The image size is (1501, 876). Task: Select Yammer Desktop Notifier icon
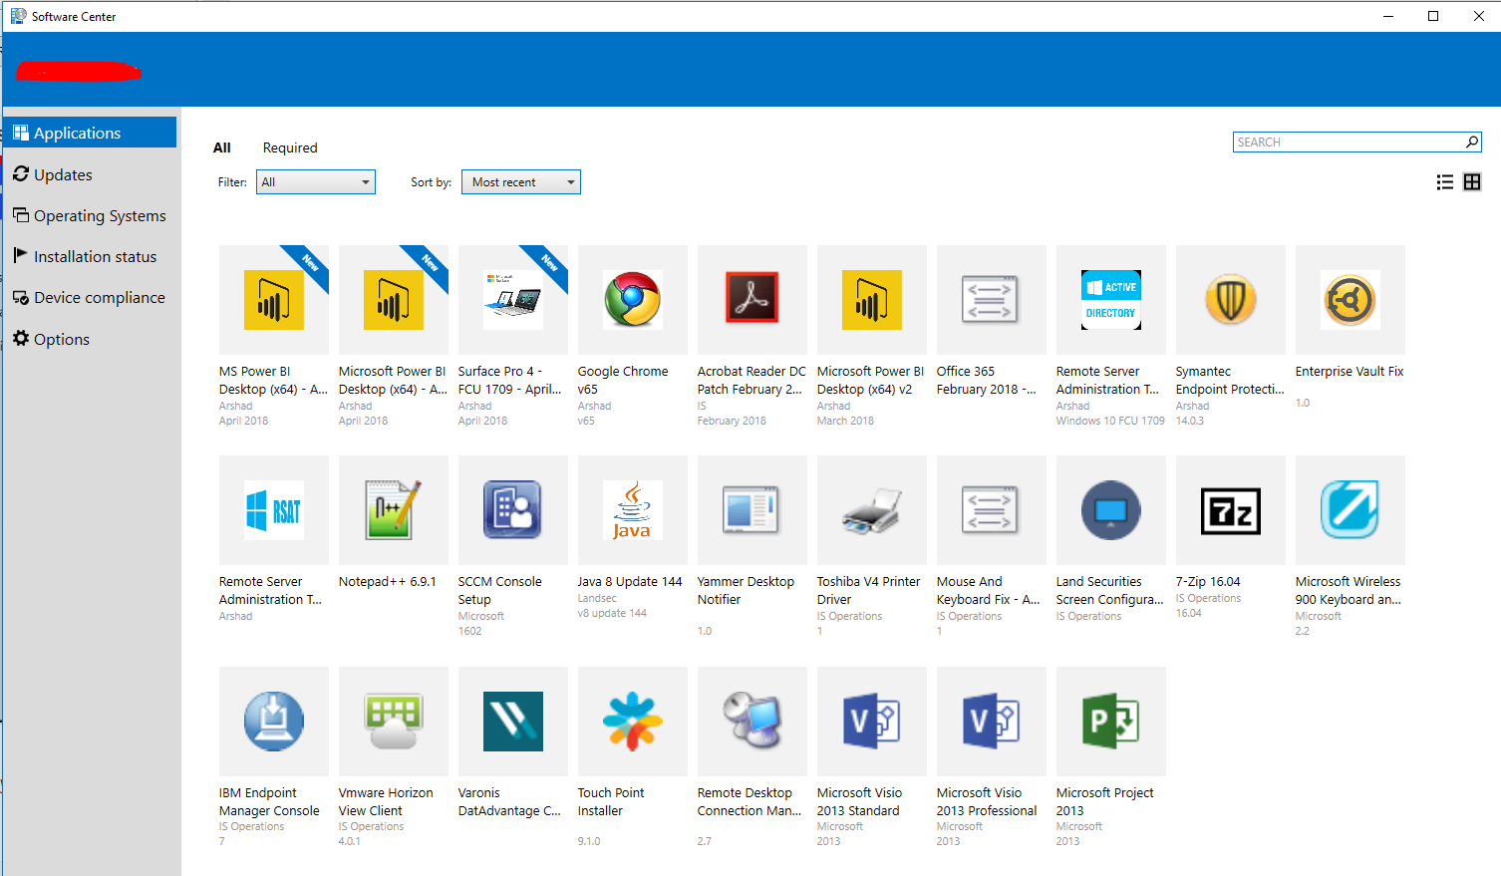752,510
